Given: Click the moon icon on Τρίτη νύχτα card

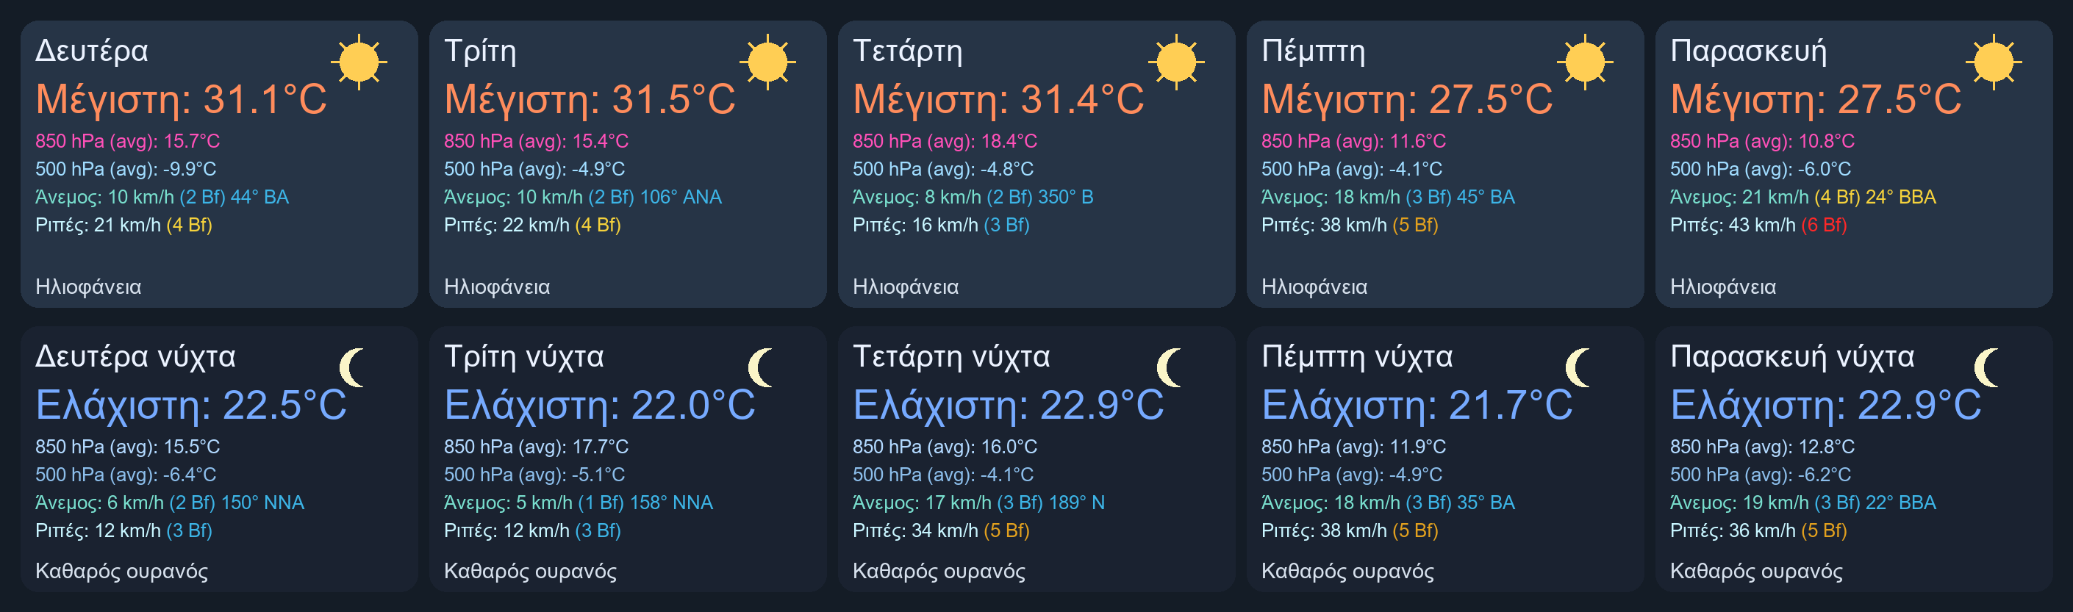Looking at the screenshot, I should pyautogui.click(x=762, y=367).
